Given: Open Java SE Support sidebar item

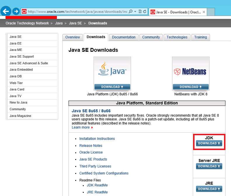Looking at the screenshot, I should [x=32, y=56].
